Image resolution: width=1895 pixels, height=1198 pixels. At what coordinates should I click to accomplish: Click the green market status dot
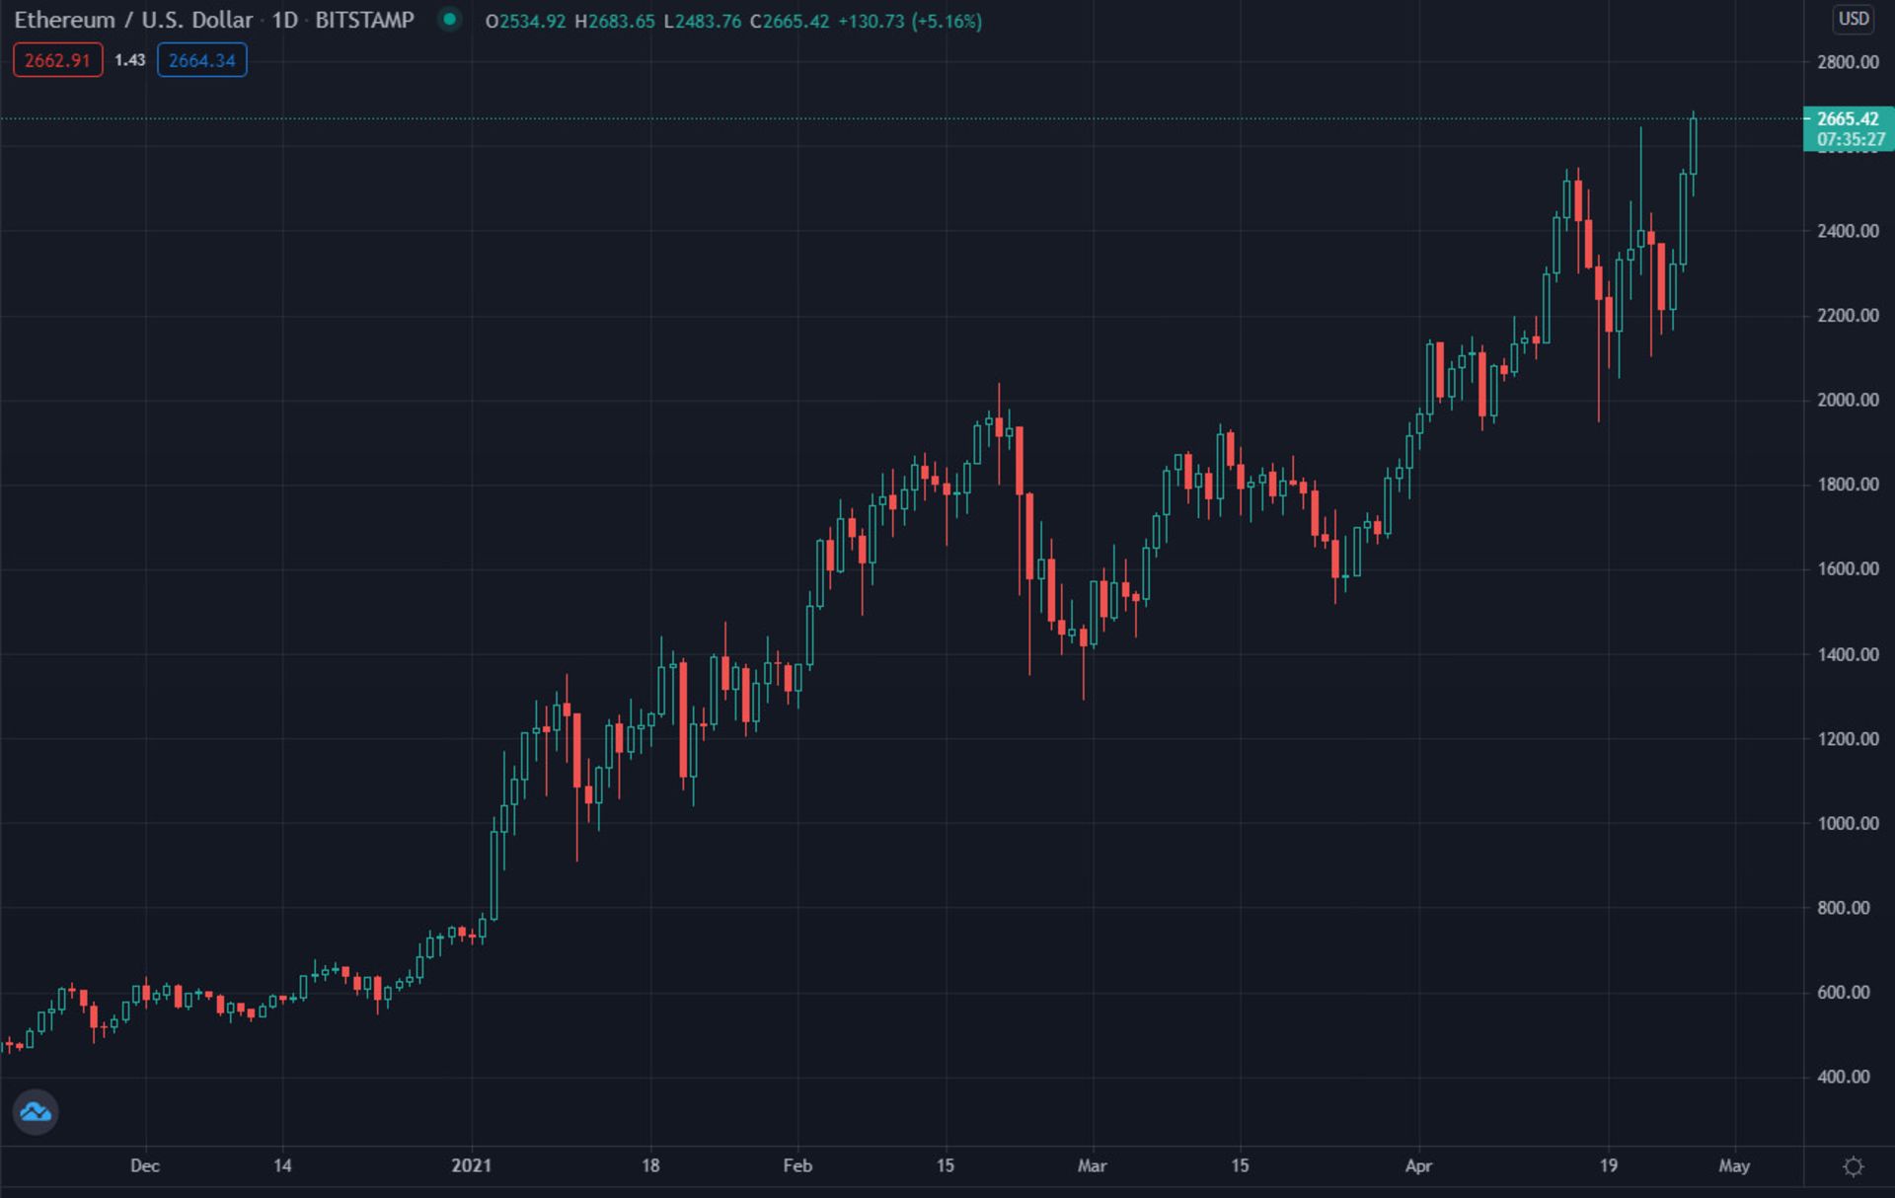[450, 20]
